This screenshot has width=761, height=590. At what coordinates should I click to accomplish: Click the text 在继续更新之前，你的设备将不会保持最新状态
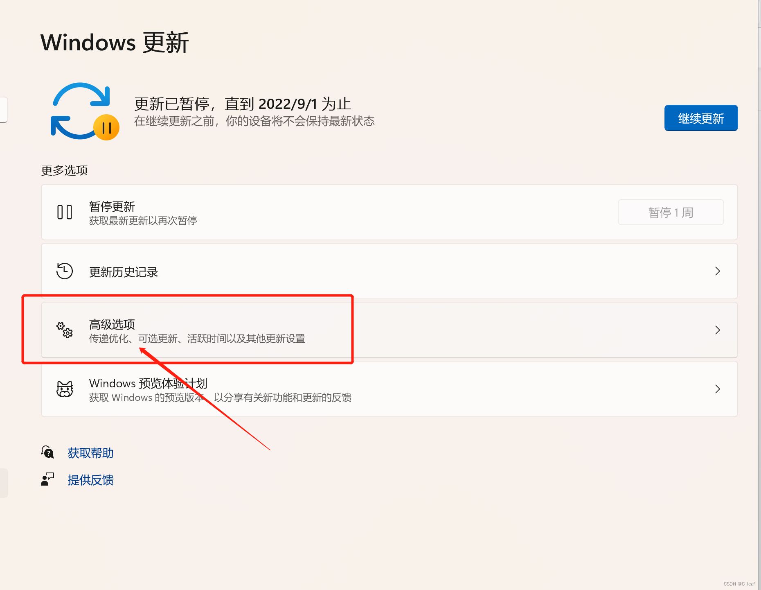(x=254, y=121)
